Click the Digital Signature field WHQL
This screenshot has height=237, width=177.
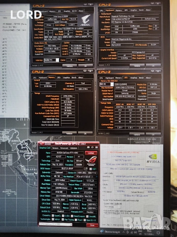pyautogui.click(x=89, y=200)
